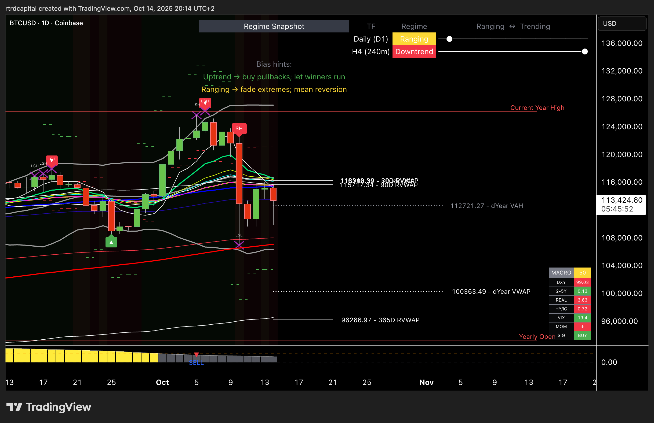This screenshot has height=423, width=654.
Task: Click the Current Year High label
Action: pos(537,108)
